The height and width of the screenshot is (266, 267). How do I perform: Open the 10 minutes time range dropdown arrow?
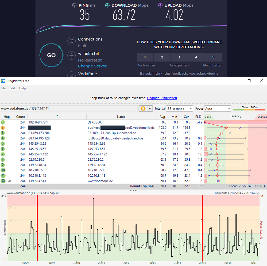258,193
